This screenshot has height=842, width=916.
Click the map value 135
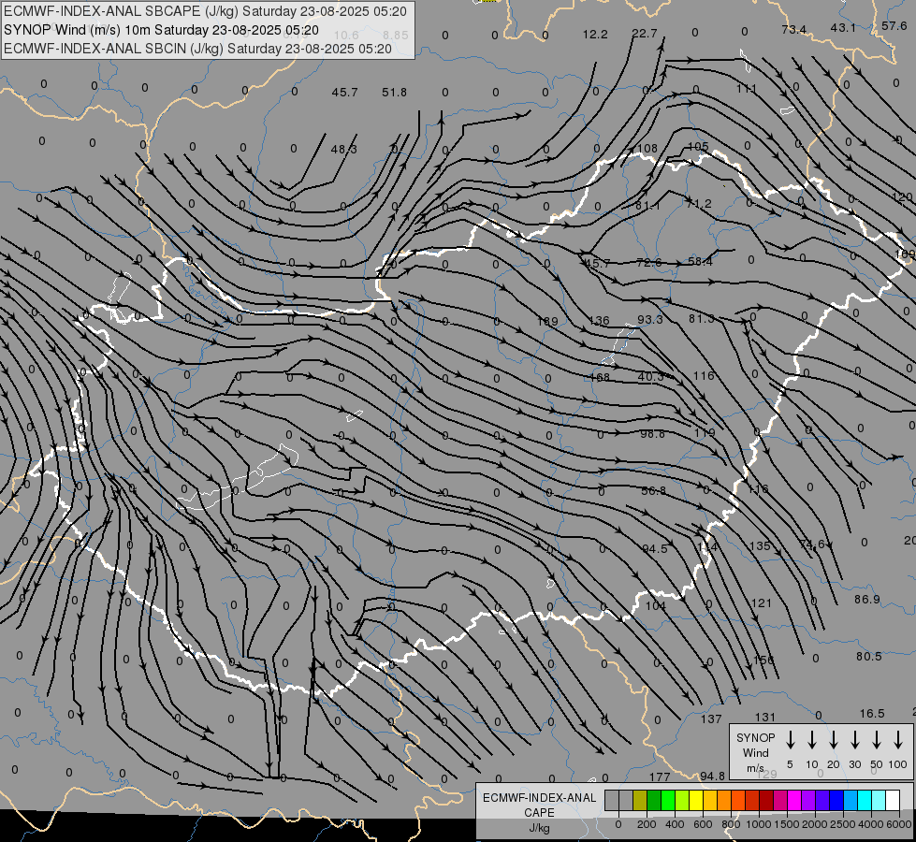[x=760, y=545]
